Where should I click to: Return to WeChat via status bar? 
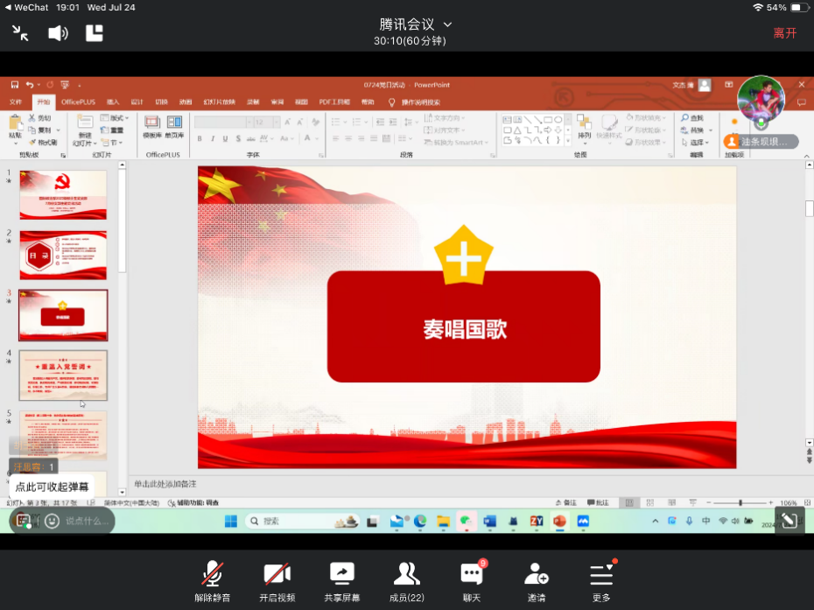[x=27, y=7]
